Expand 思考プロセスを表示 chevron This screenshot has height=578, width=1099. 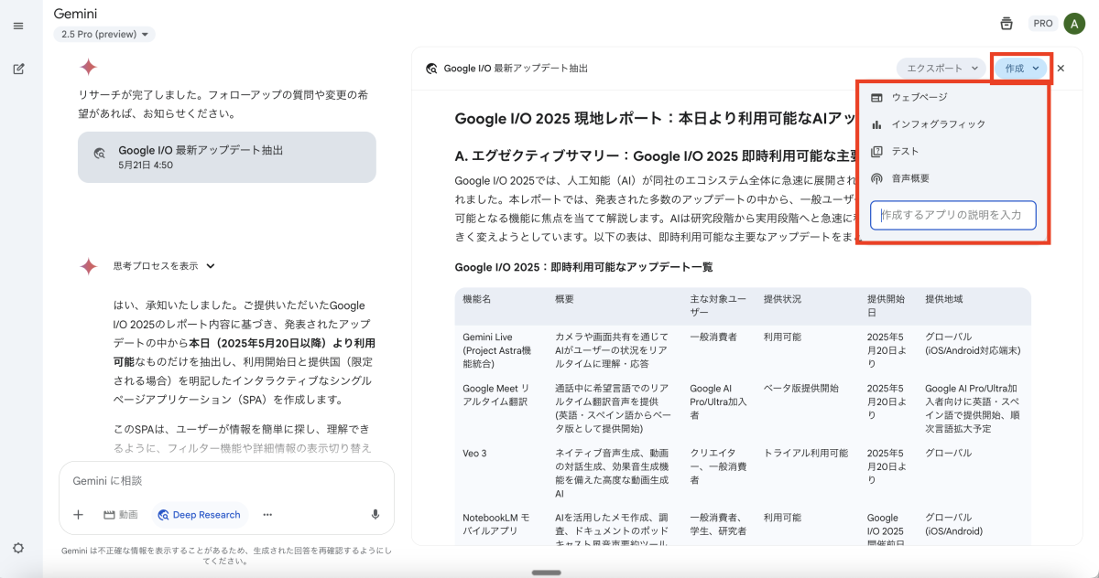click(211, 266)
